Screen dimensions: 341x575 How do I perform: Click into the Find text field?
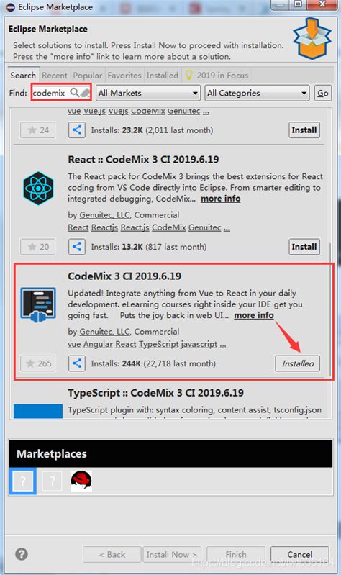pyautogui.click(x=50, y=93)
